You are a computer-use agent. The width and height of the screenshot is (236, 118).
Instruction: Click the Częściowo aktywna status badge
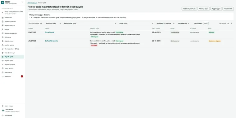[215, 41]
